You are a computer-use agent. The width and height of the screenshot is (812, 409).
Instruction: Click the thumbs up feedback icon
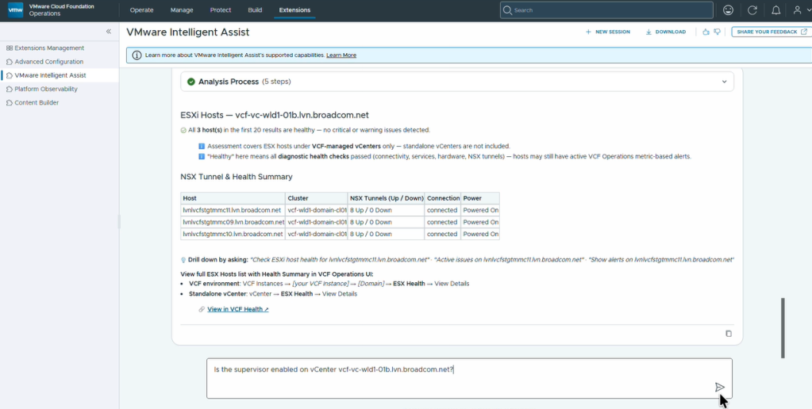(706, 32)
